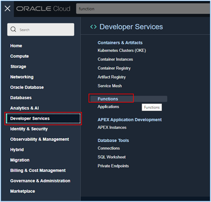
Task: Open Containers & Artifacts heading link
Action: [x=120, y=43]
